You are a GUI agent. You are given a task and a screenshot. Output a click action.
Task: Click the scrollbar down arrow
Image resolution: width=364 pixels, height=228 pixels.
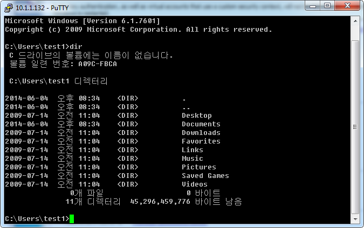[355, 219]
